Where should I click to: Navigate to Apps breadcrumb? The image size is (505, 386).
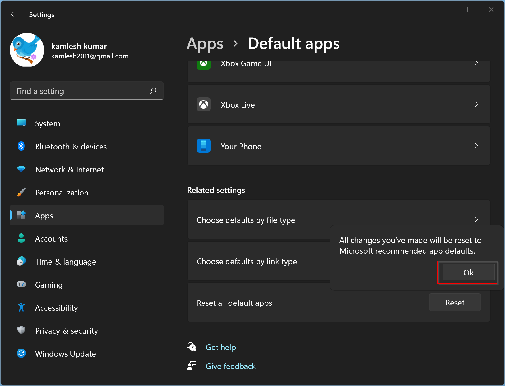coord(205,44)
